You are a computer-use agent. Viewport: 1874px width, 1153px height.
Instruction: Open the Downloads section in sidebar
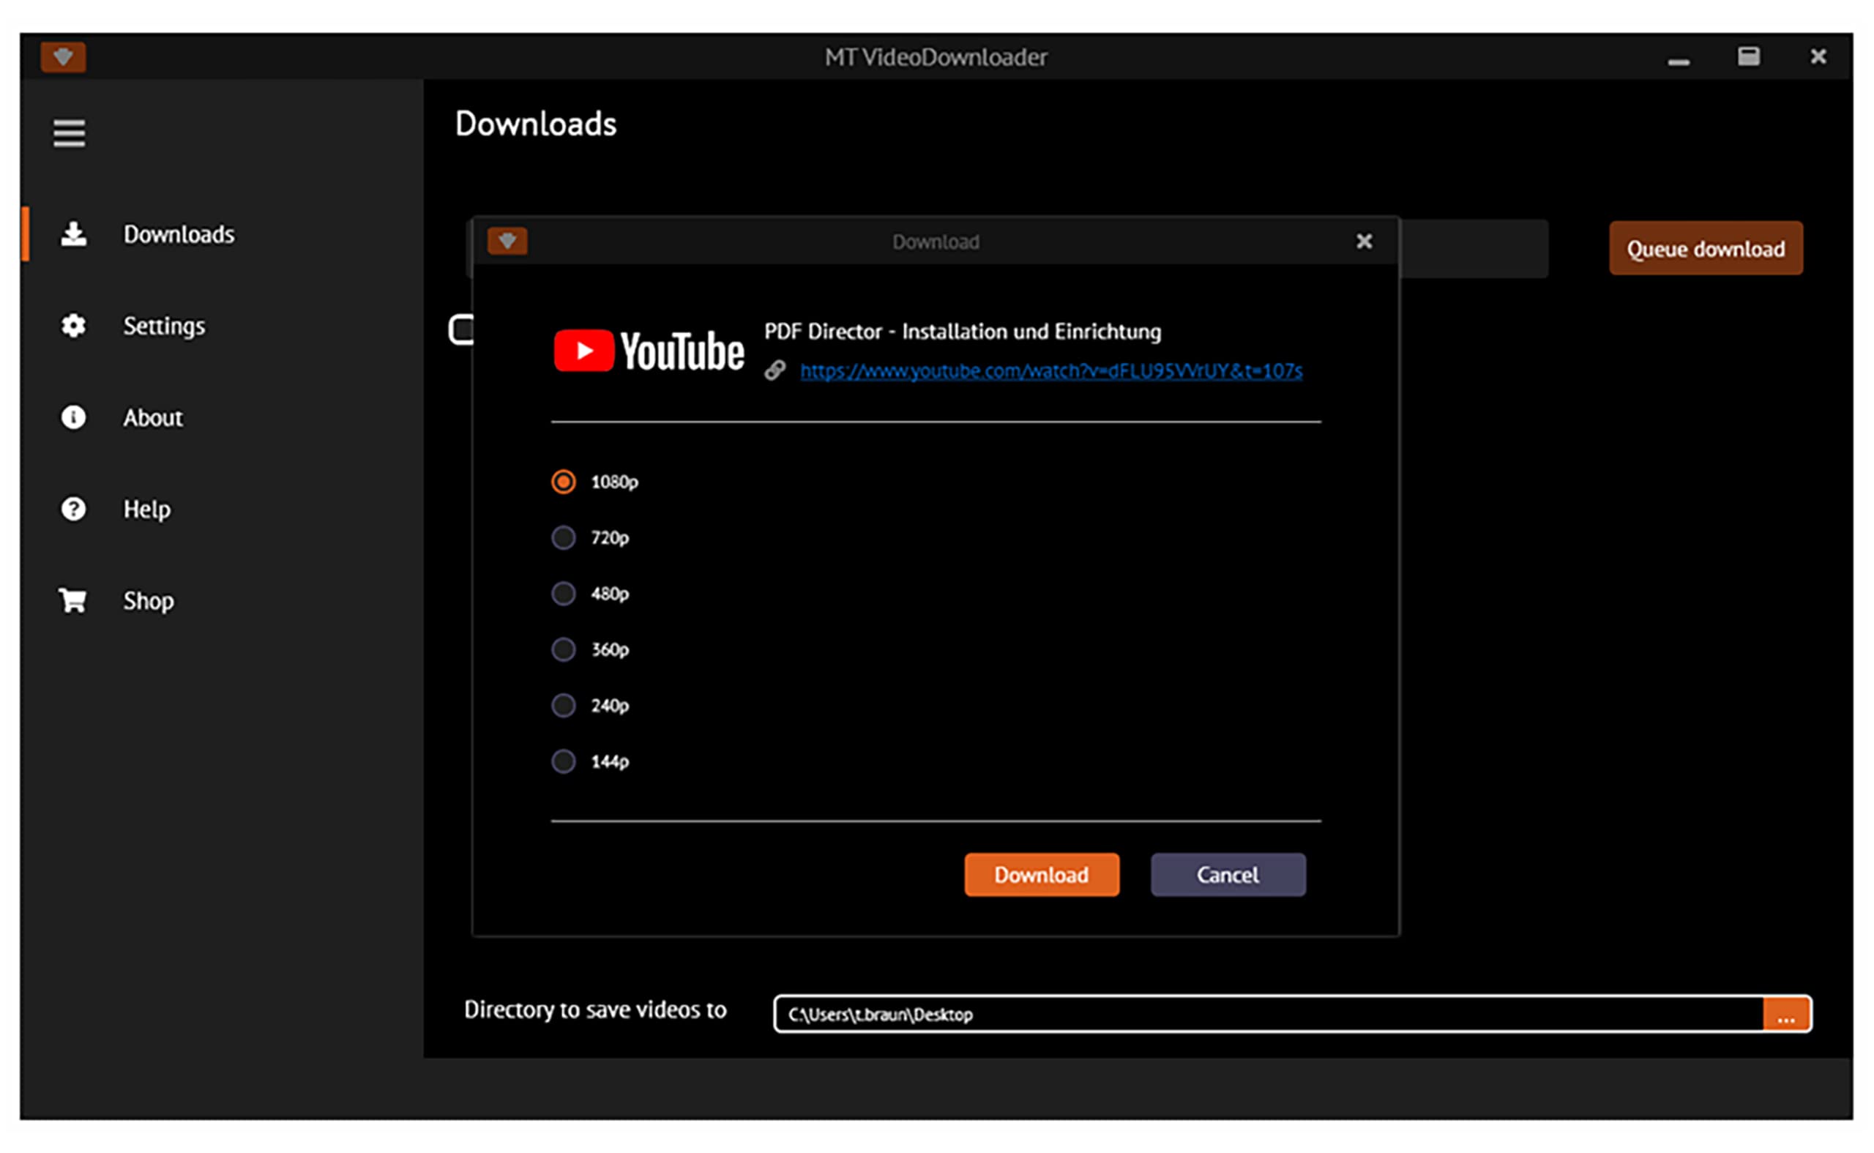tap(179, 234)
